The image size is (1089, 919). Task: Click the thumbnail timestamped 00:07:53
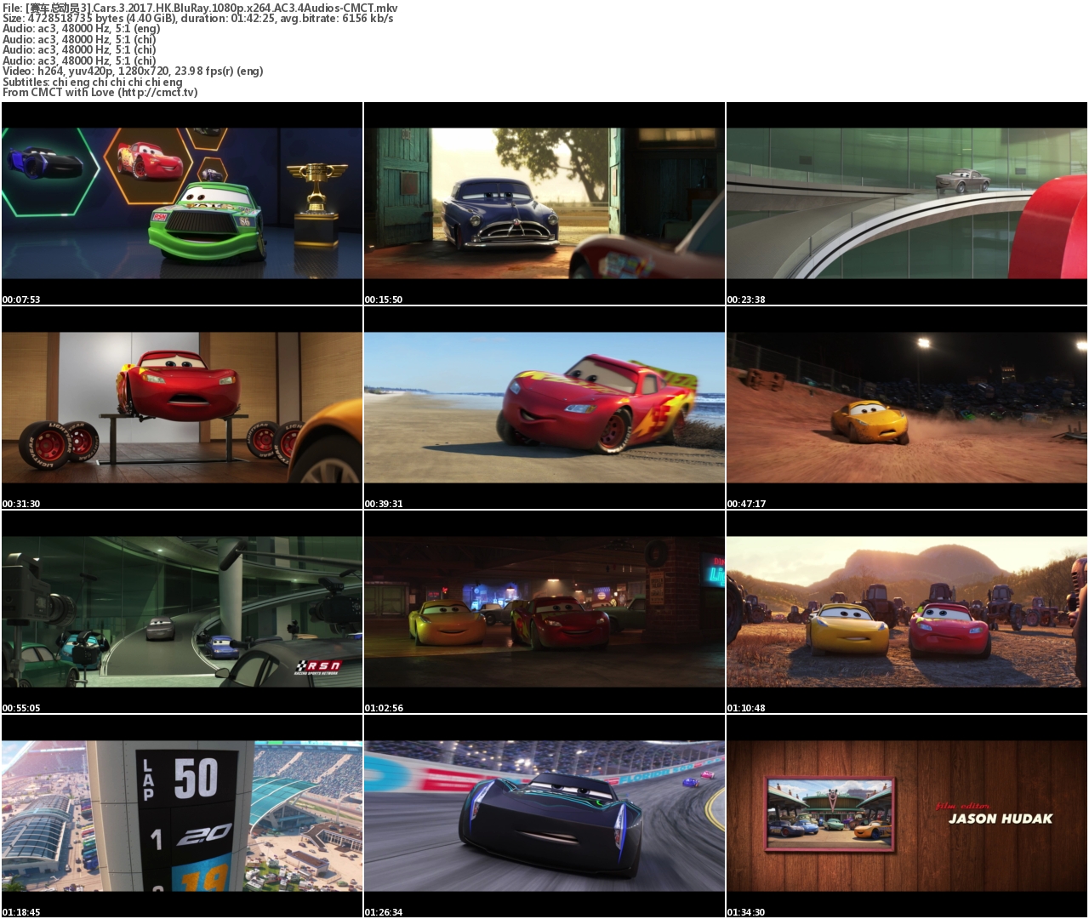182,203
